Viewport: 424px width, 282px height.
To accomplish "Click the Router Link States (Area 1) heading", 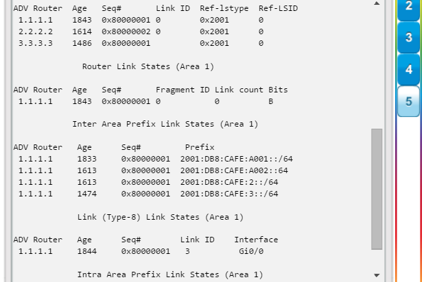I will tap(148, 66).
